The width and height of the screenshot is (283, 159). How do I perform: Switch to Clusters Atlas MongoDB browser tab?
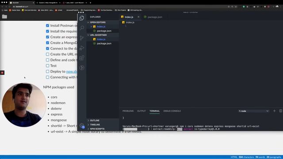coord(48,3)
